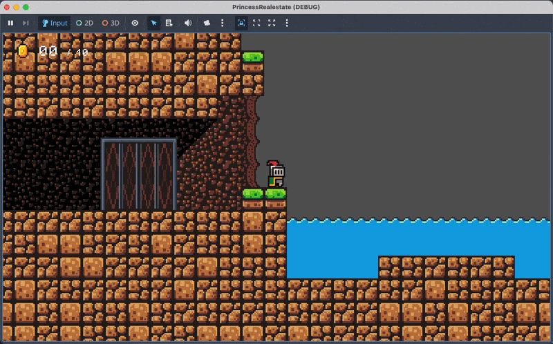Activate the arrow select tool
553x344 pixels.
pyautogui.click(x=153, y=23)
